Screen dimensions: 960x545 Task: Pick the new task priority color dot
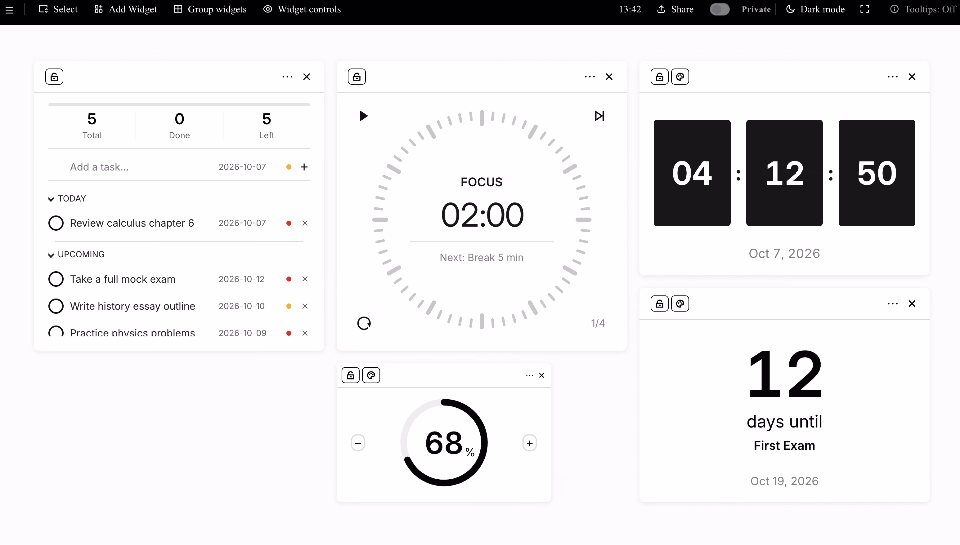click(x=289, y=167)
